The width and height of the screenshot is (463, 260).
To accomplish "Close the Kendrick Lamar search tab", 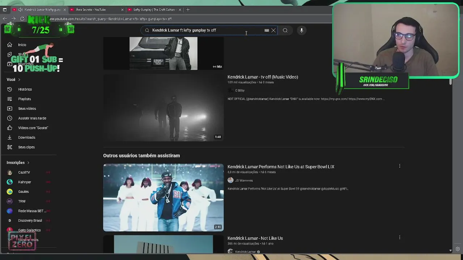I will pyautogui.click(x=64, y=9).
